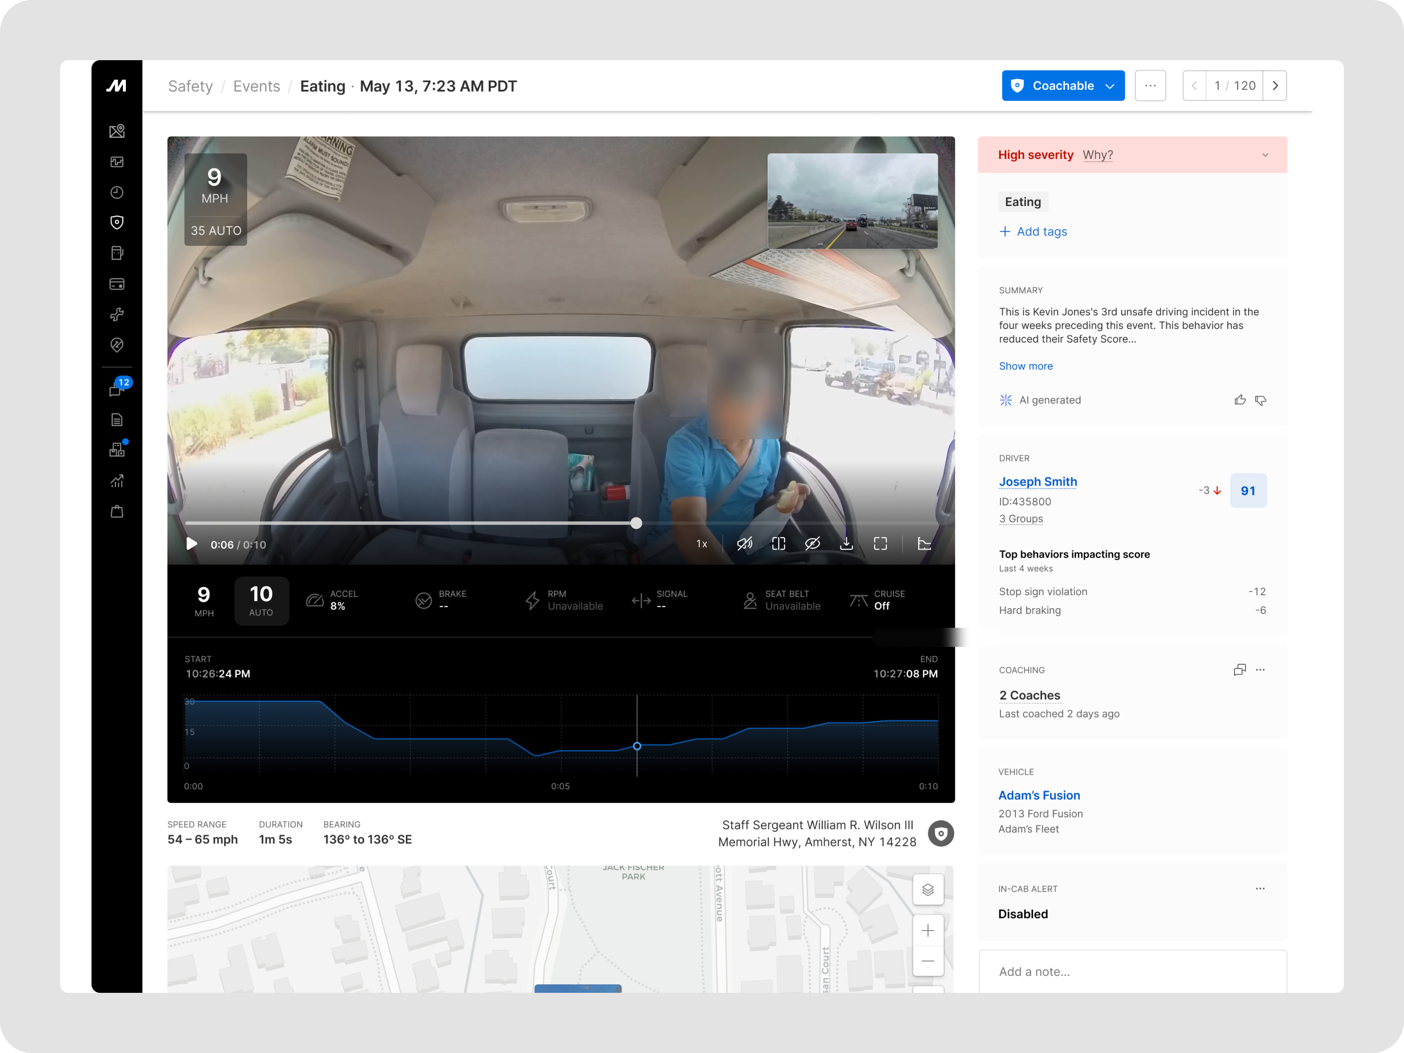This screenshot has height=1053, width=1404.
Task: Toggle the speed graph chart icon
Action: click(x=925, y=544)
